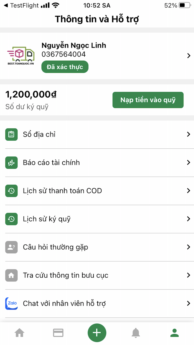Screen dimensions: 194x345
Task: Select the Tra cứu bưu cục home icon
Action: click(x=11, y=275)
